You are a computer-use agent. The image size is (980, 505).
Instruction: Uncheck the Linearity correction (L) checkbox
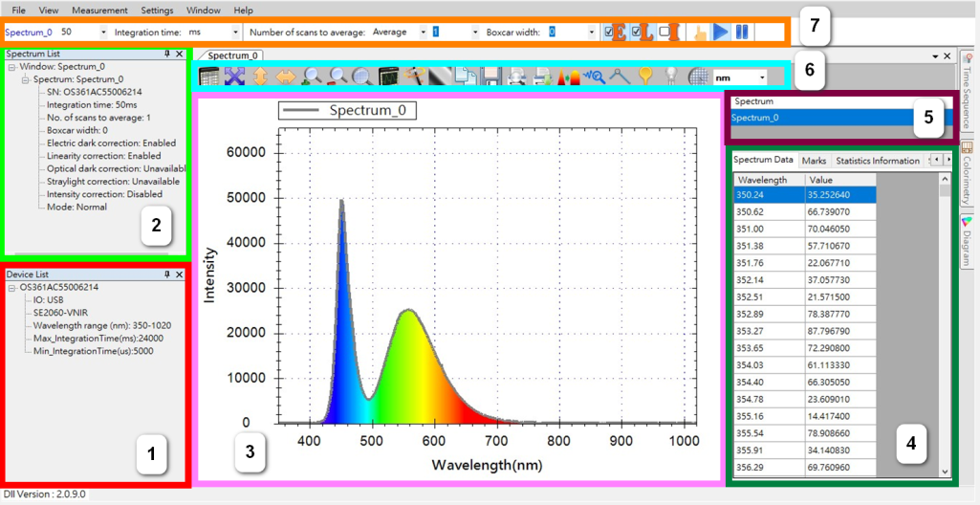(x=637, y=33)
